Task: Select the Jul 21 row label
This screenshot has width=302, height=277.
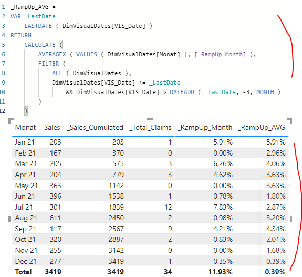Action: click(24, 207)
